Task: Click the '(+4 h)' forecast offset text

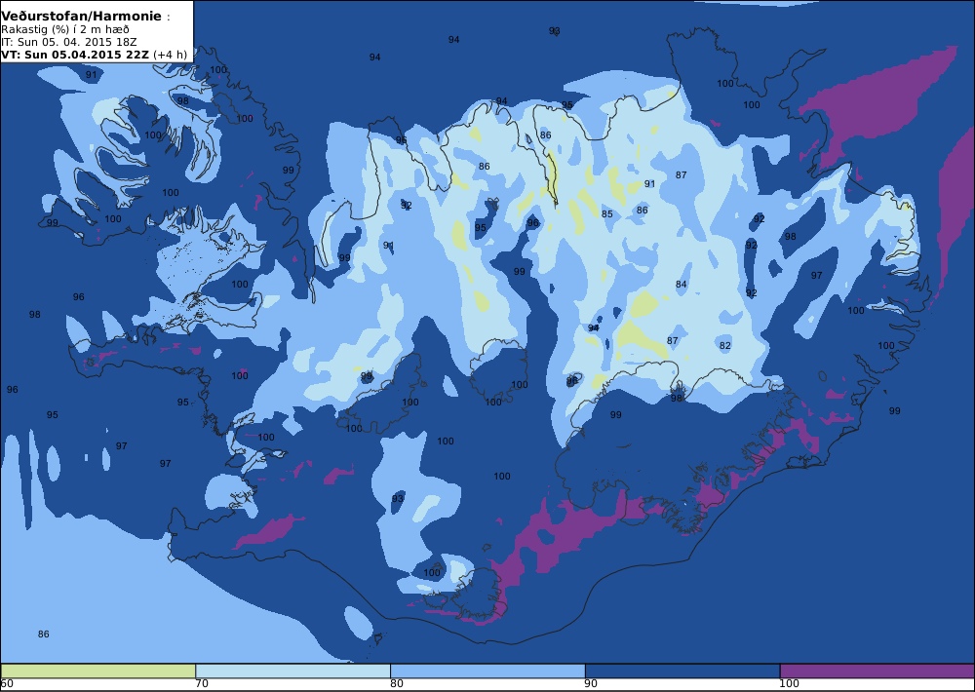Action: click(x=170, y=54)
